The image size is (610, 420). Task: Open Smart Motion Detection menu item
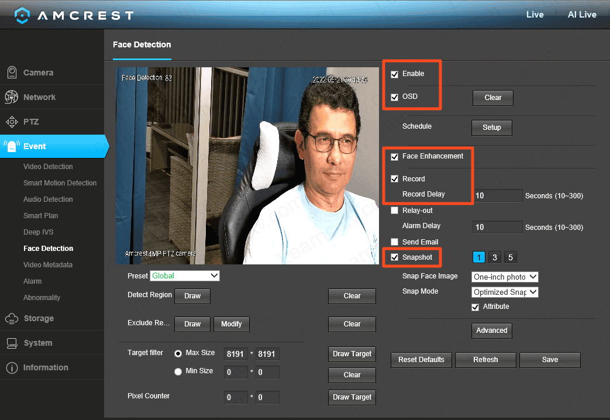click(x=60, y=183)
